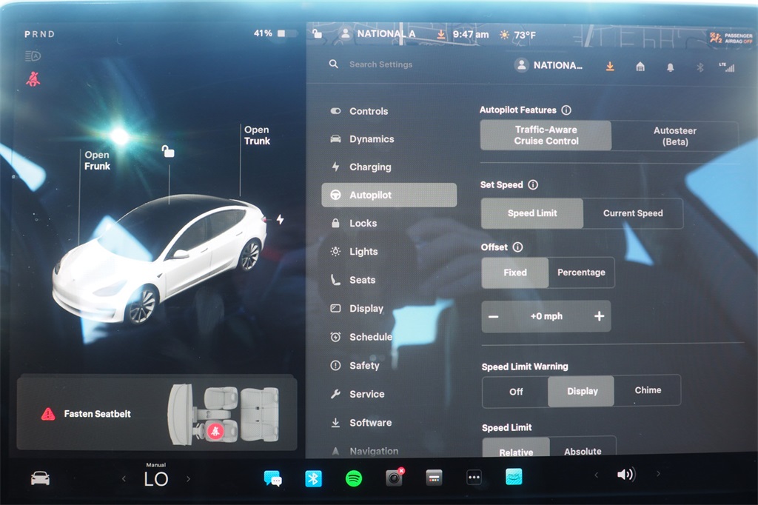Click the unlock padlock icon above the car
Image resolution: width=758 pixels, height=505 pixels.
point(169,152)
